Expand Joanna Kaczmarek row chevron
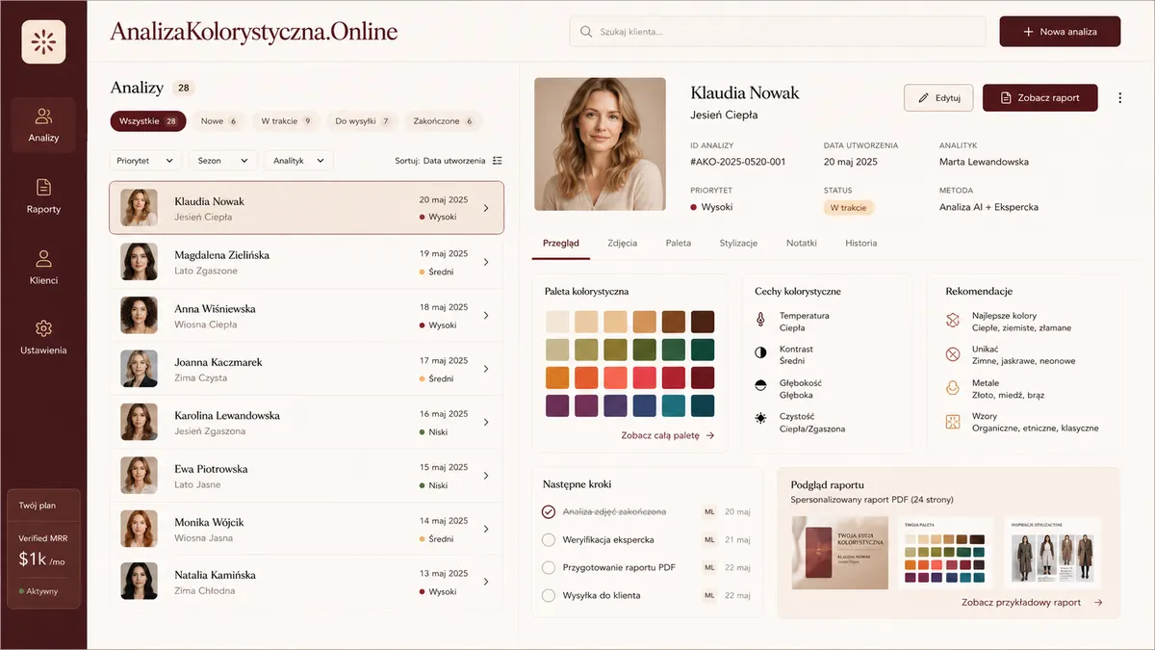 pyautogui.click(x=486, y=369)
